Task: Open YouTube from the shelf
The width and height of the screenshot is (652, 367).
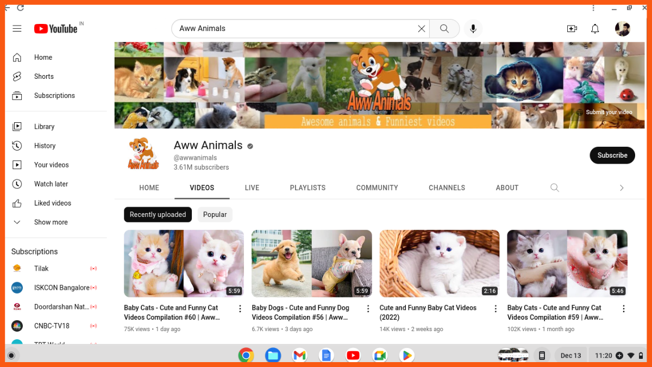Action: [x=353, y=356]
